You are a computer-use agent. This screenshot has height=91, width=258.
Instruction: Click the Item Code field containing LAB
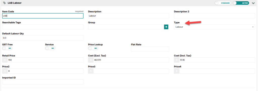43,16
